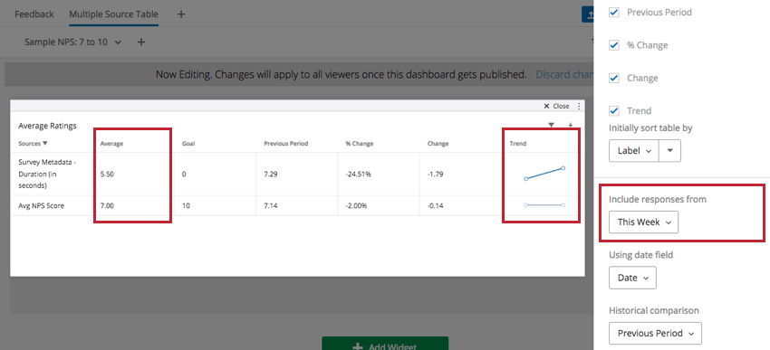Click the Discard changes link
770x350 pixels.
[563, 74]
